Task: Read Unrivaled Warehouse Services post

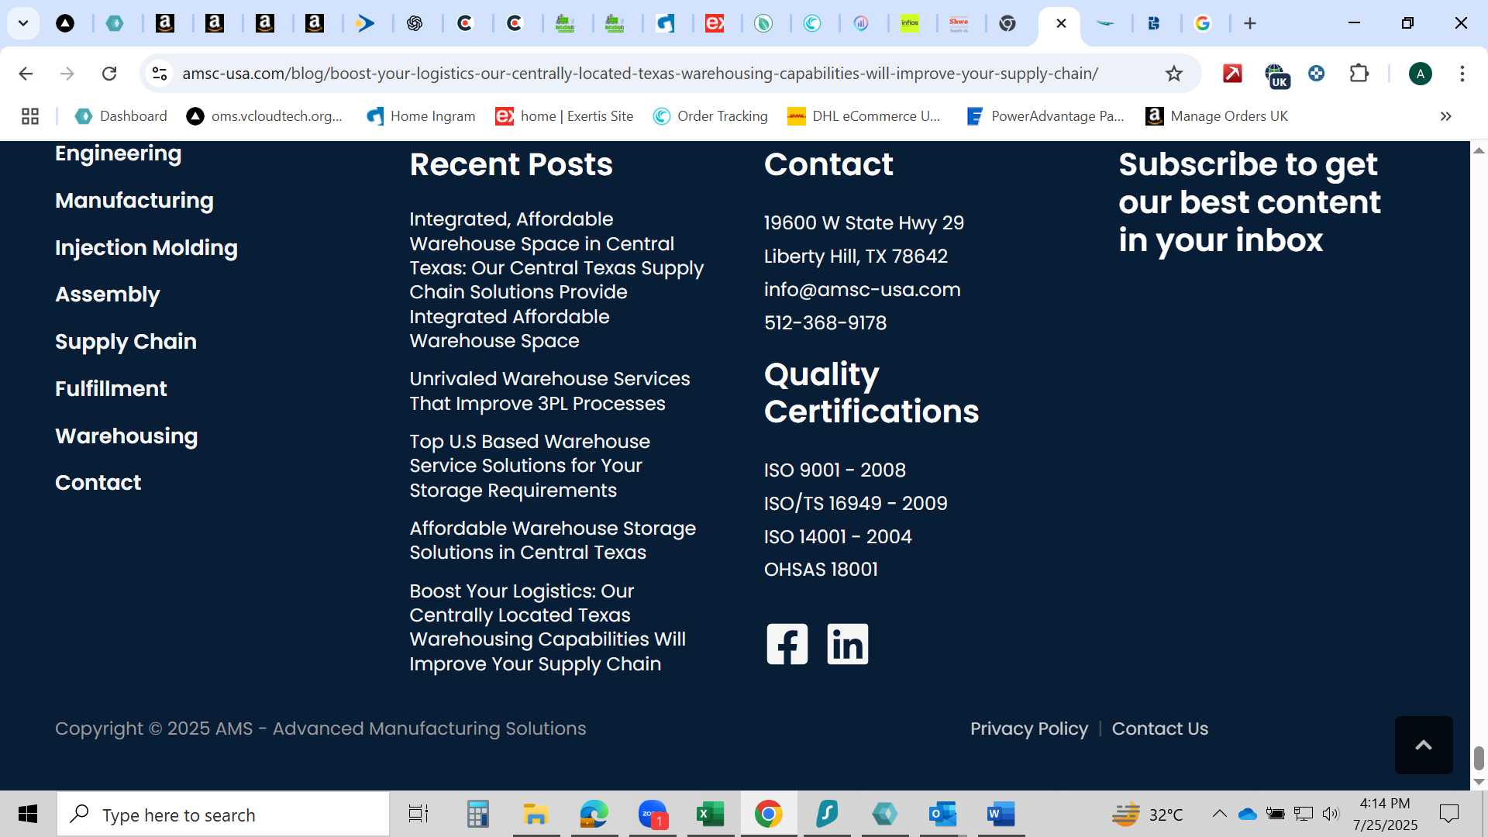Action: (549, 391)
